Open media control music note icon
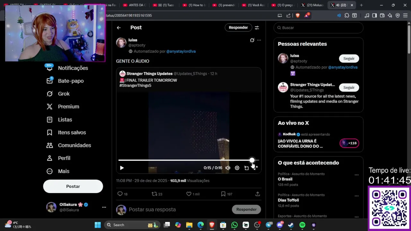The height and width of the screenshot is (231, 411). tap(367, 15)
